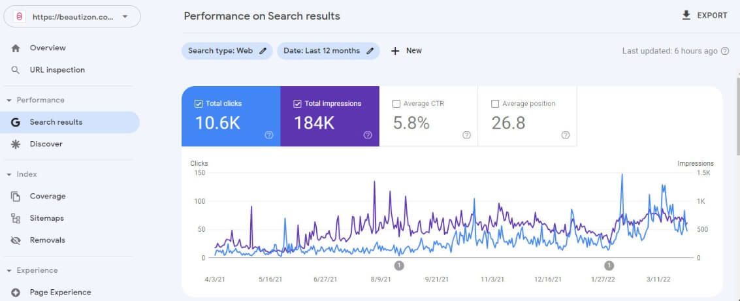Click the Export download icon

click(686, 15)
